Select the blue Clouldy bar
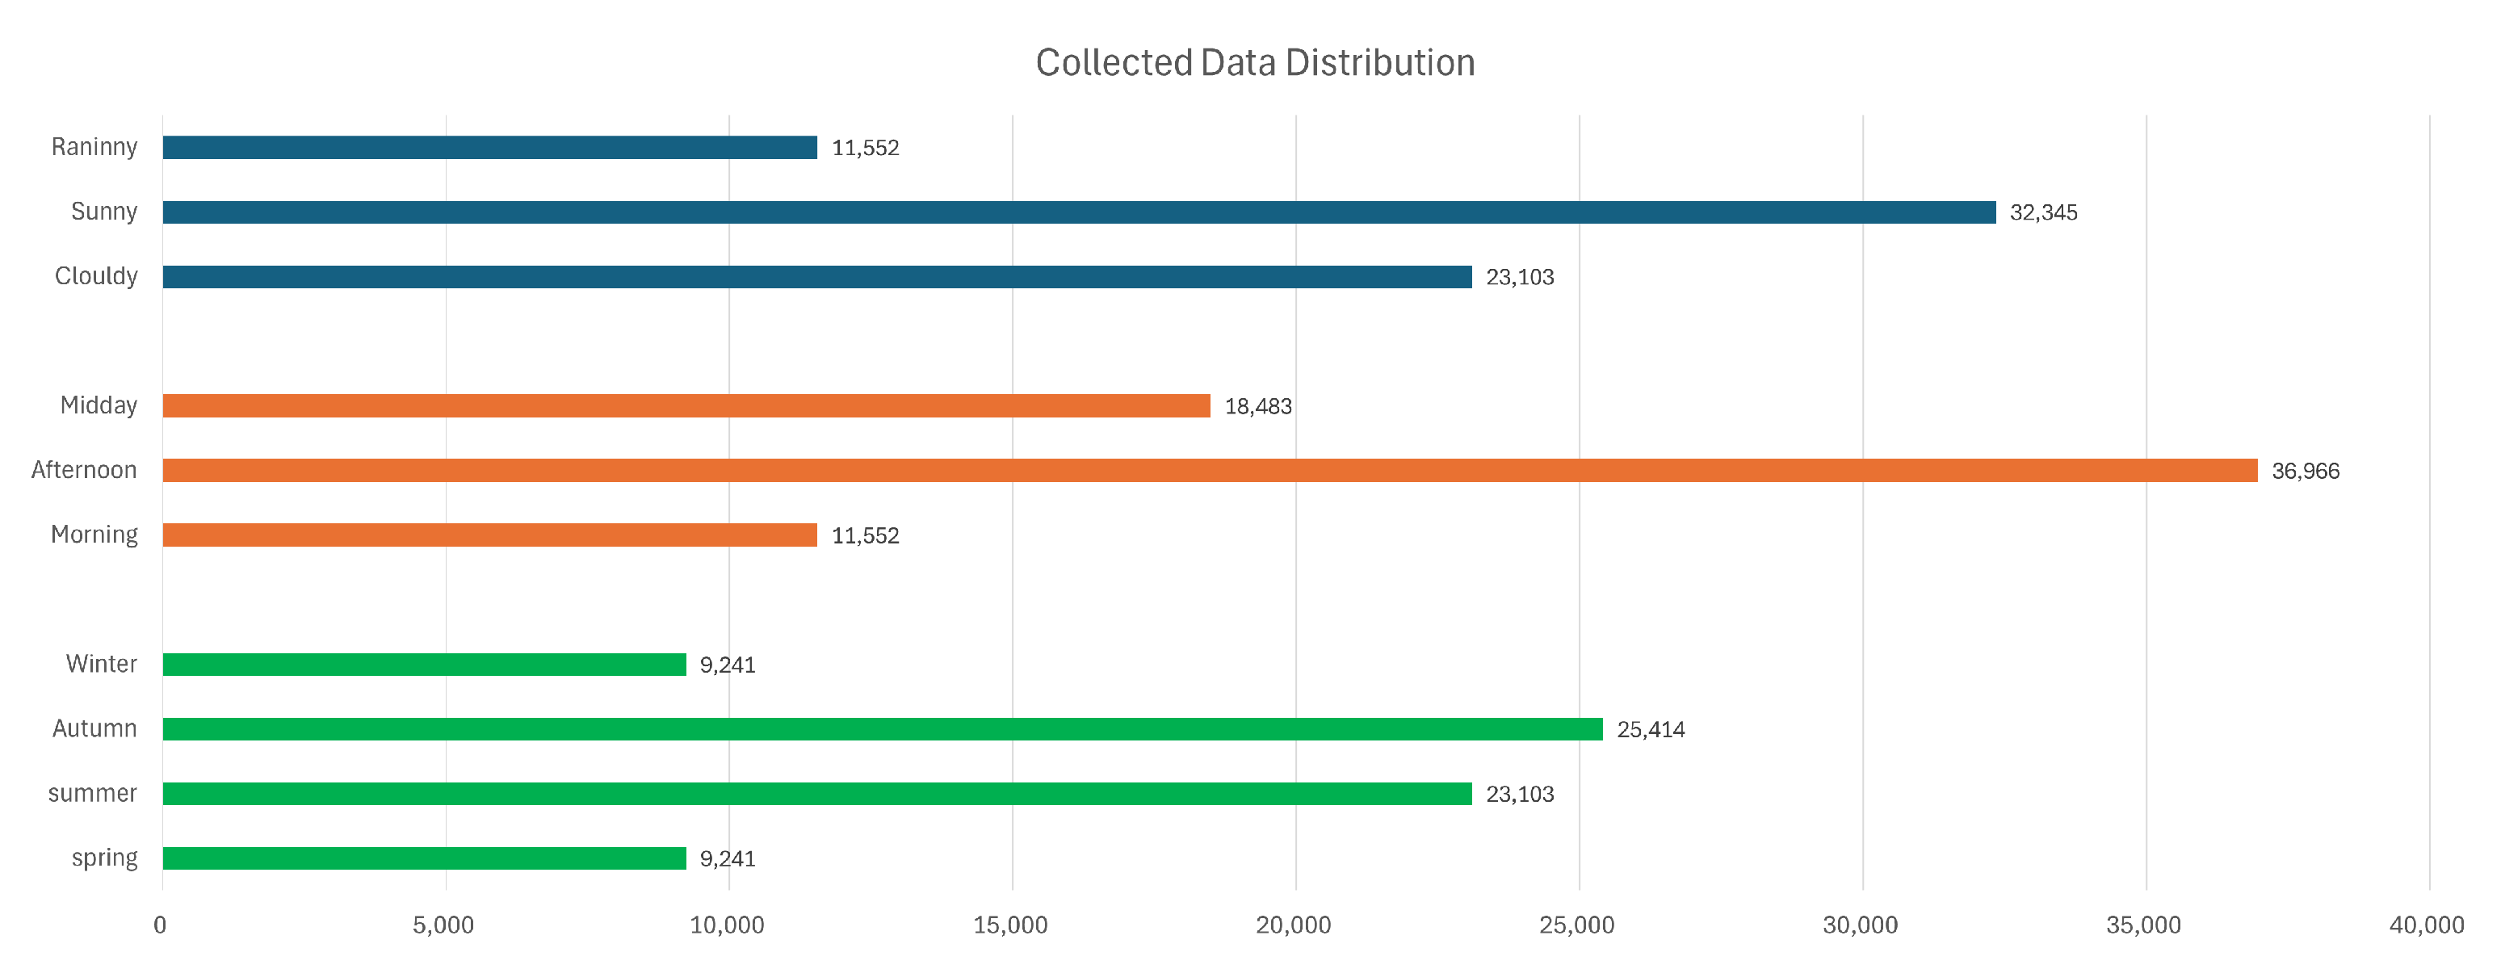The height and width of the screenshot is (969, 2505). click(817, 277)
